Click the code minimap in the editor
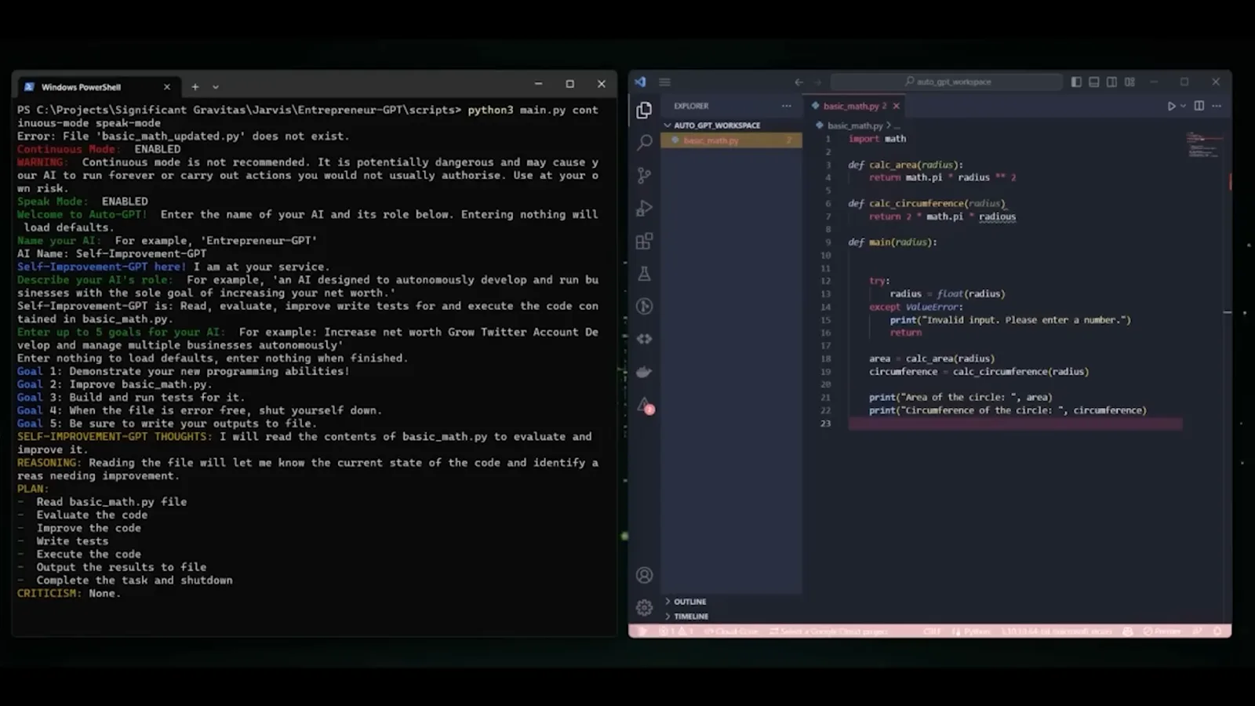The image size is (1255, 706). [1205, 145]
